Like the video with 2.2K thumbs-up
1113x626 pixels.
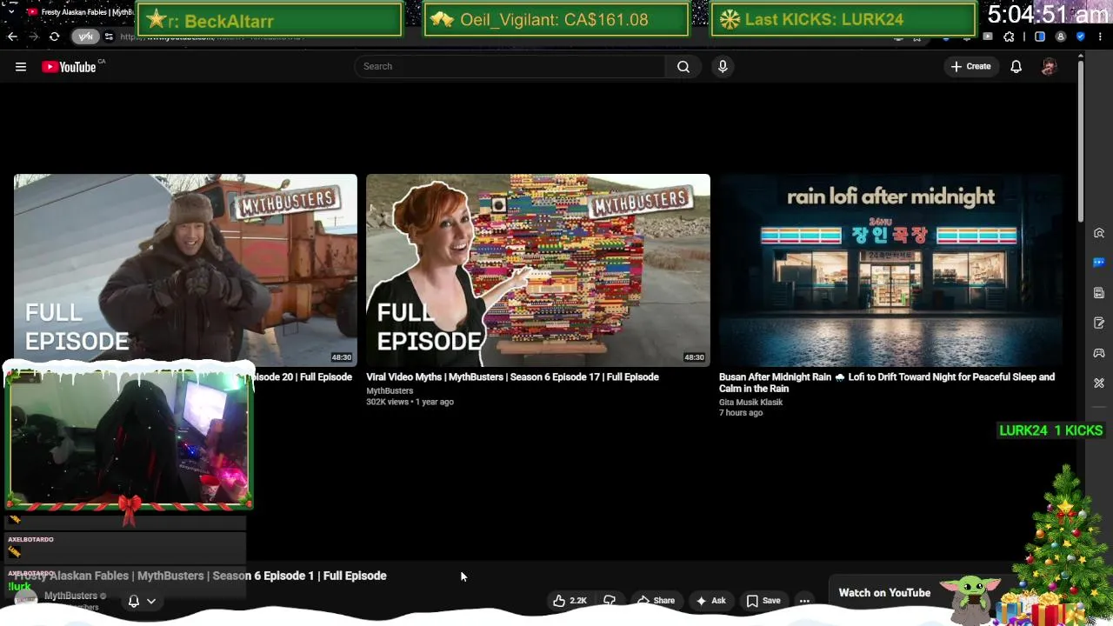coord(570,601)
